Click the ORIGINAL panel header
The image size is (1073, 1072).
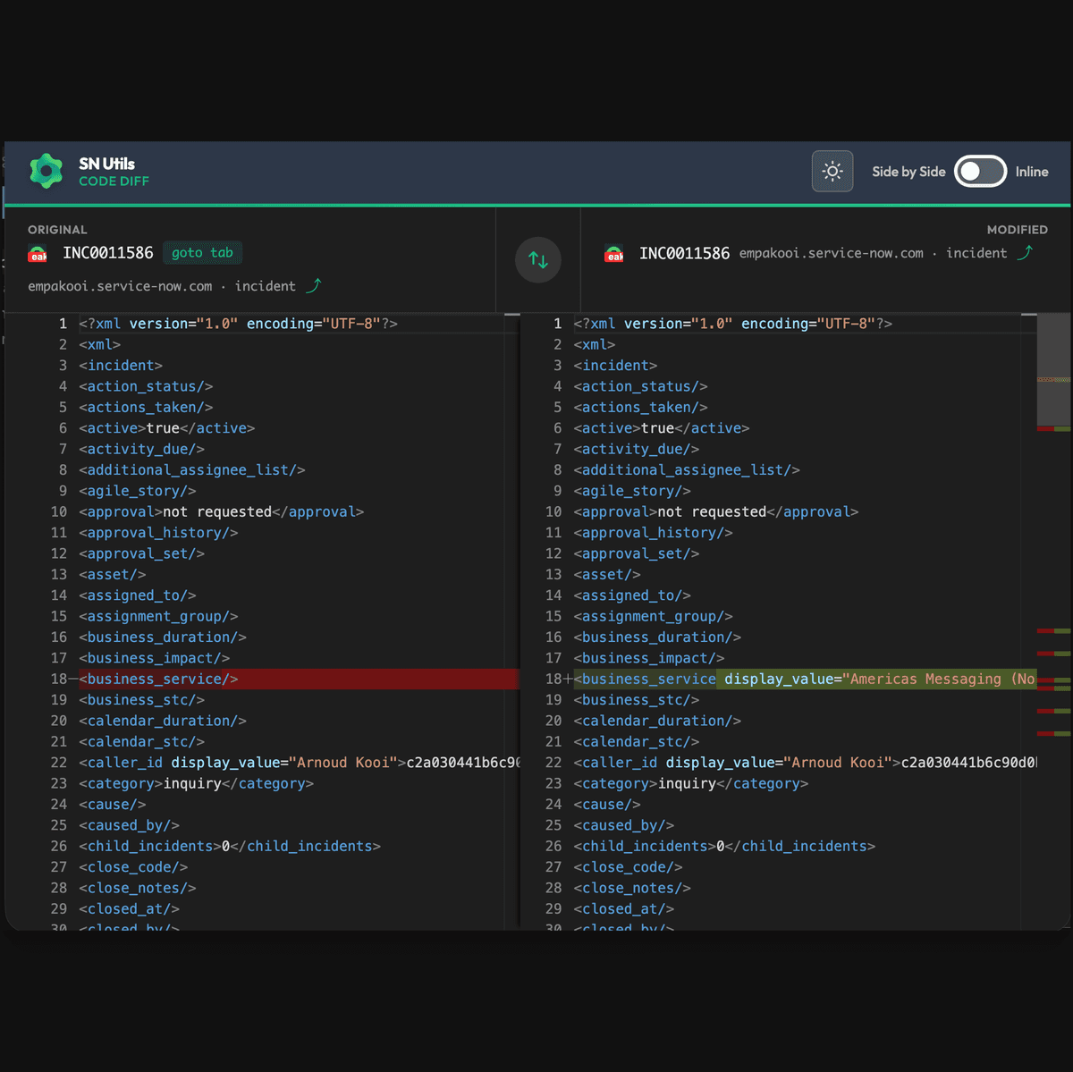click(x=57, y=230)
